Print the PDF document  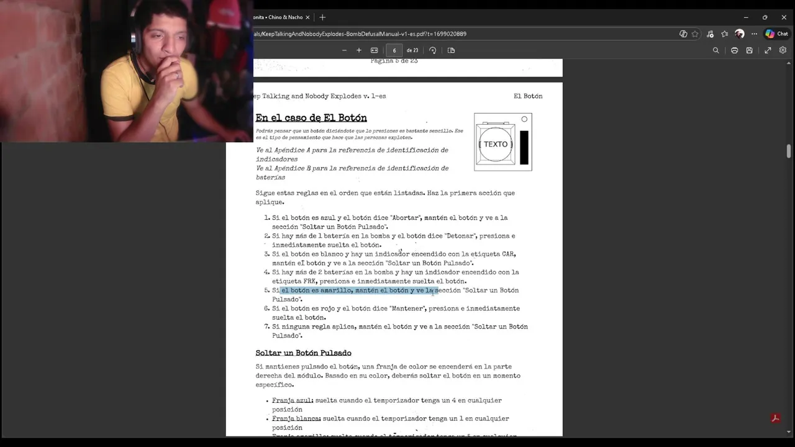(734, 50)
